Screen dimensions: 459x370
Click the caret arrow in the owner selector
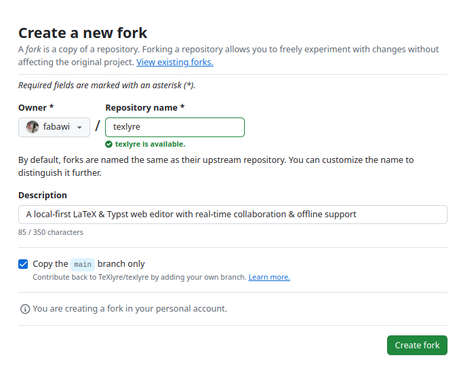[79, 128]
